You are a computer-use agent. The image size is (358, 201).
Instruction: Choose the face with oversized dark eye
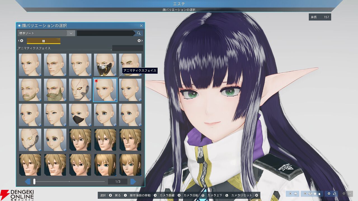[55, 140]
